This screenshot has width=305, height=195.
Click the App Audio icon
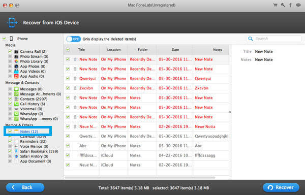[16, 76]
